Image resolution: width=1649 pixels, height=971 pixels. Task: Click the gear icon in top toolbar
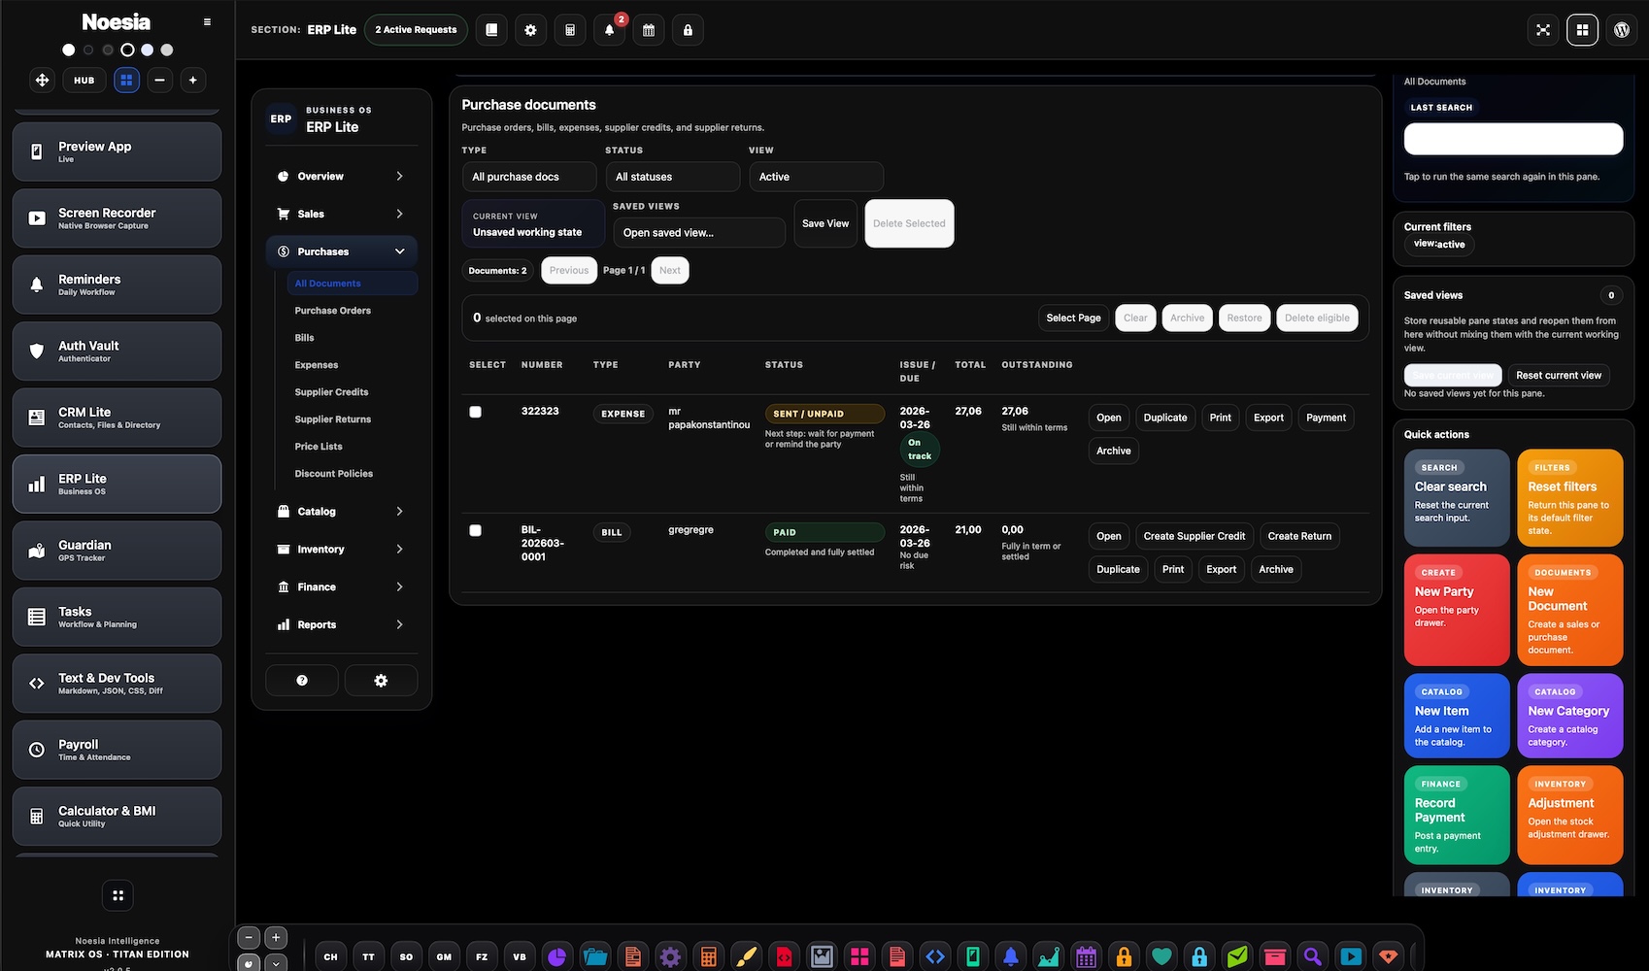tap(530, 30)
